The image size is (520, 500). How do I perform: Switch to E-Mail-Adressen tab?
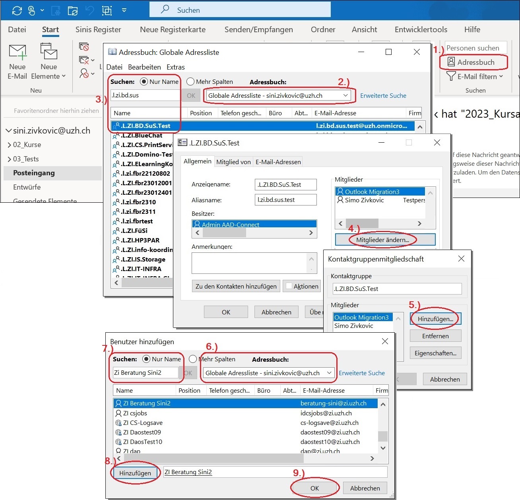278,162
